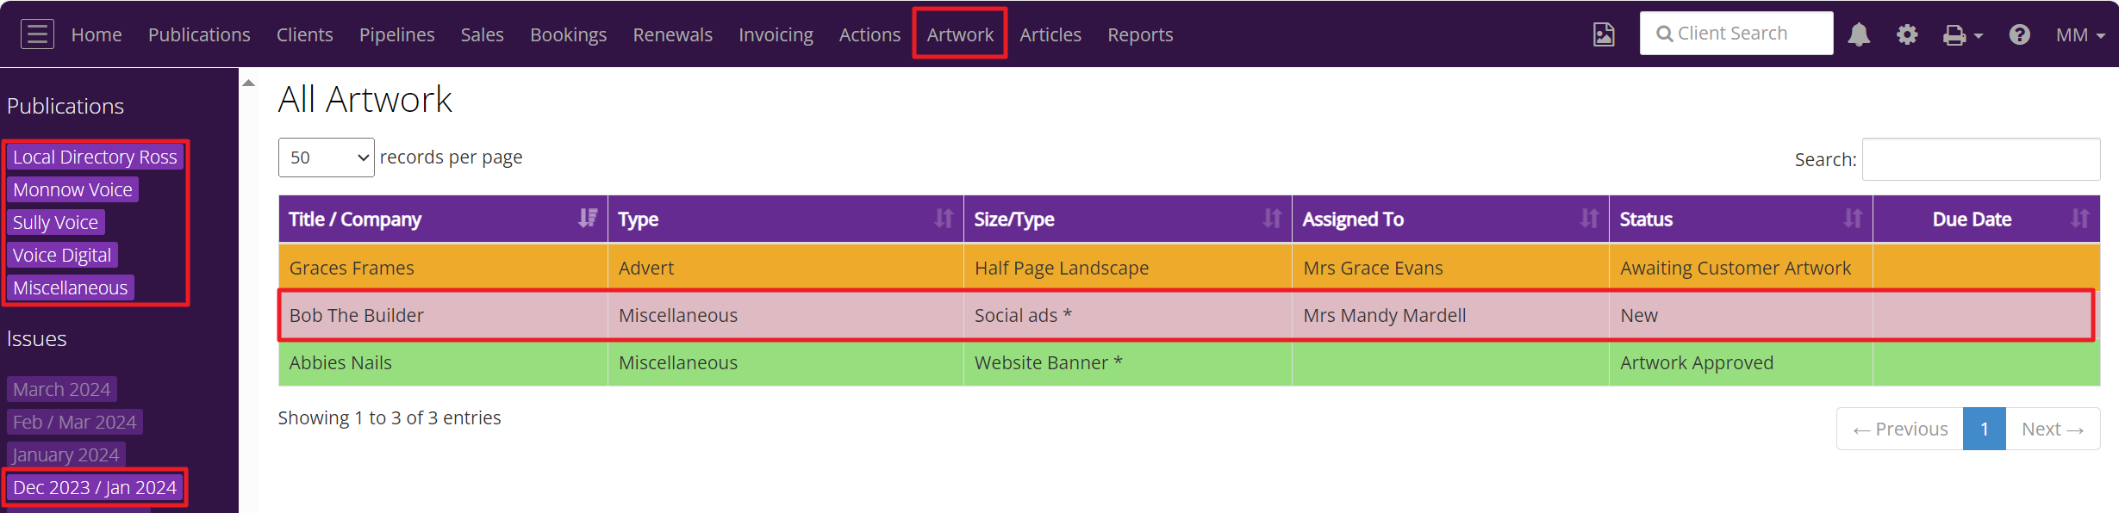Open the printer dropdown menu
The height and width of the screenshot is (513, 2119).
[x=1962, y=35]
